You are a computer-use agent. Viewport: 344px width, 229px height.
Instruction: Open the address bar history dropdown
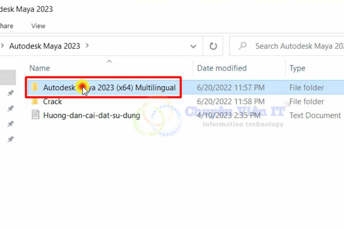coord(193,47)
